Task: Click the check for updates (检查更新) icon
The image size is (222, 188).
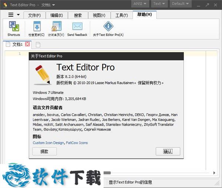Action: (36, 27)
